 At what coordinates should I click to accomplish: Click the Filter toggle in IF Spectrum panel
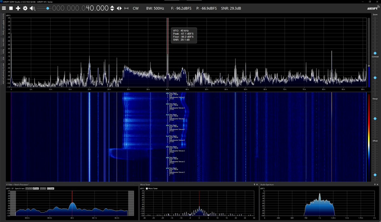tap(51, 188)
